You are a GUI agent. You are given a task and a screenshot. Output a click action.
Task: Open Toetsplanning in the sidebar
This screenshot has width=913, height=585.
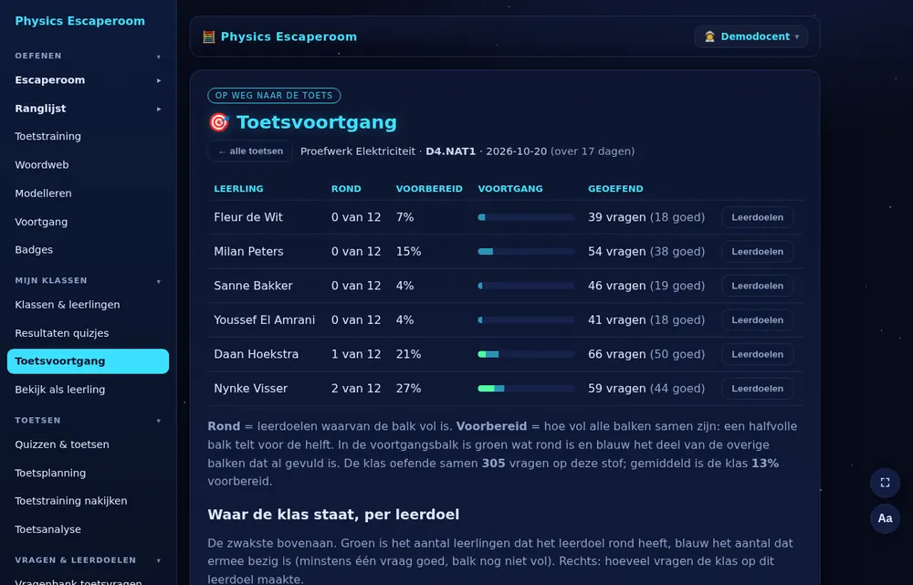(x=50, y=473)
